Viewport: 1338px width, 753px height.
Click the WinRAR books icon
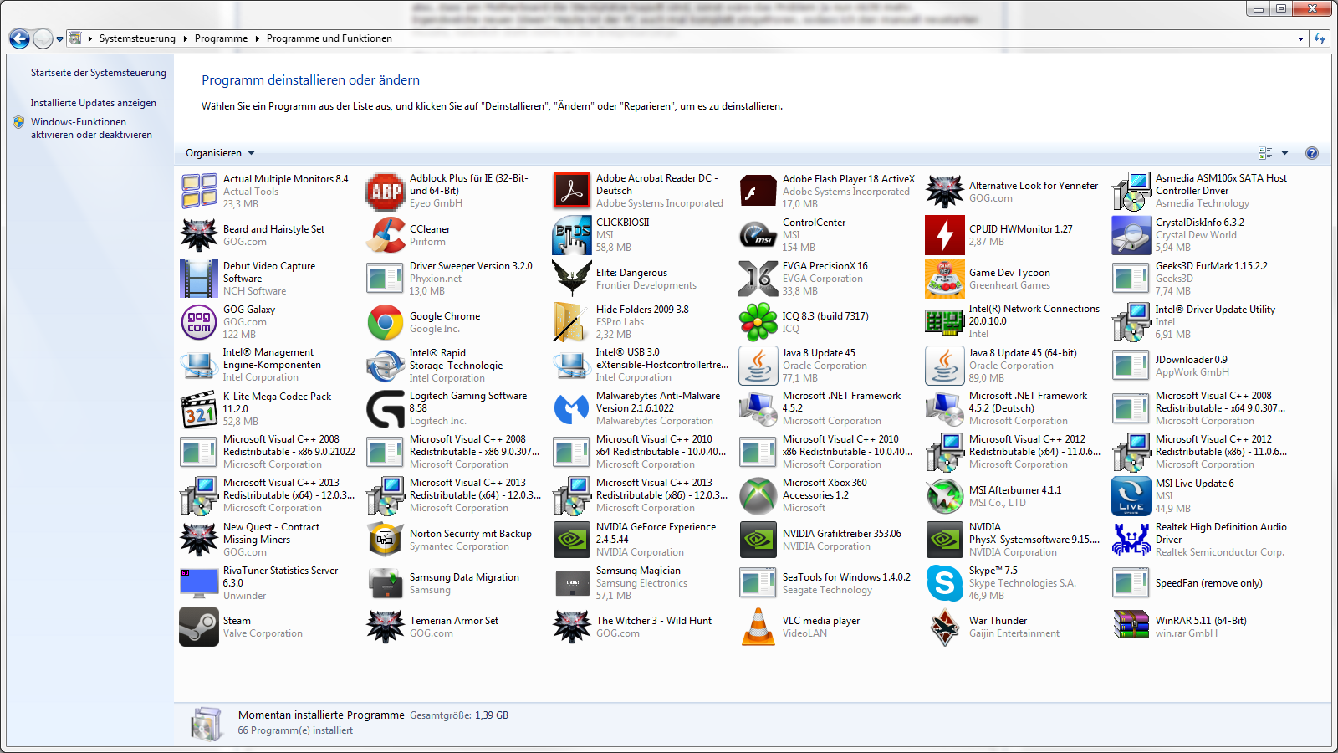tap(1131, 627)
